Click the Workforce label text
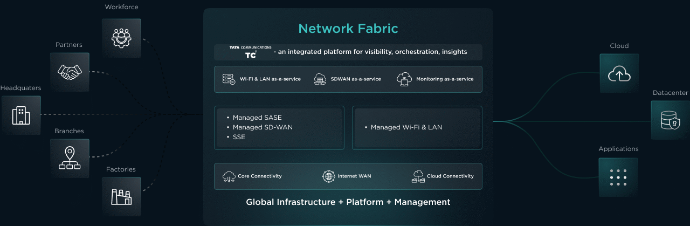690x226 pixels. click(121, 8)
